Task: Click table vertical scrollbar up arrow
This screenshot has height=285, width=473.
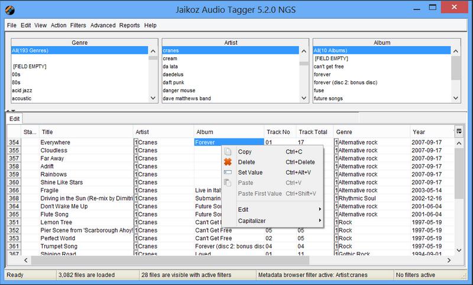Action: [x=459, y=143]
